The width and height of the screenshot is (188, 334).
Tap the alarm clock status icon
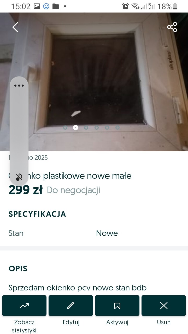pos(125,6)
